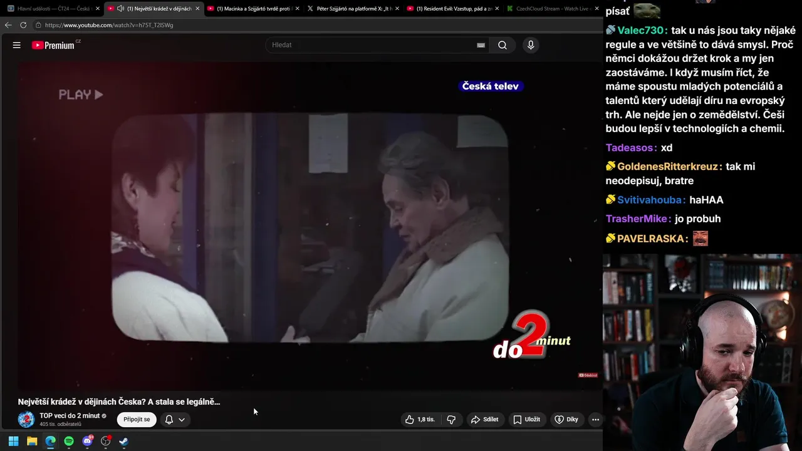Click the badge icon next to GoldenesRitterkreuz

pos(610,166)
